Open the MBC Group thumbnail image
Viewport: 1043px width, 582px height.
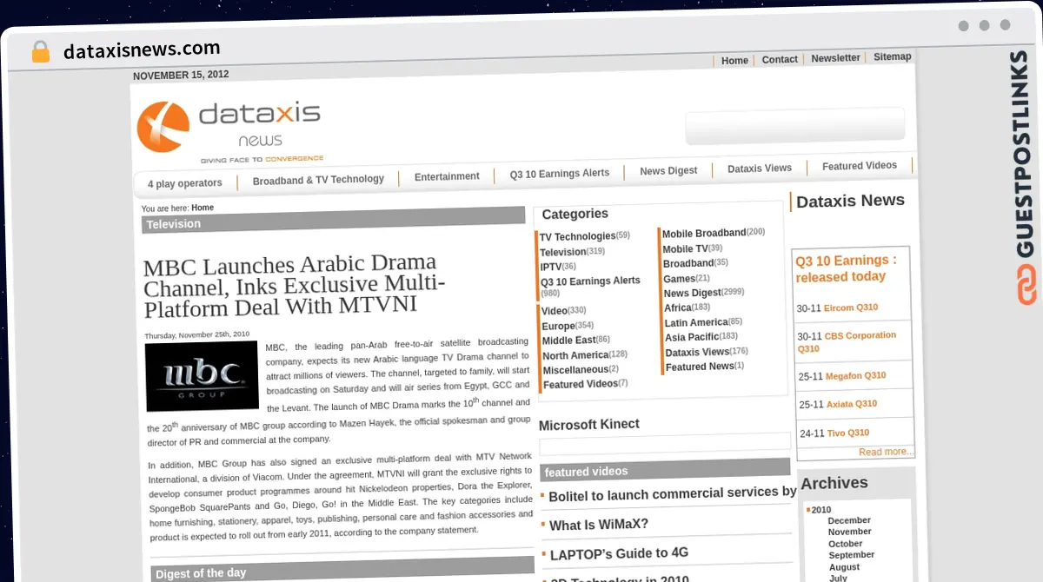tap(202, 375)
